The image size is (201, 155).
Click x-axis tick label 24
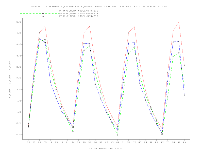coord(73,142)
